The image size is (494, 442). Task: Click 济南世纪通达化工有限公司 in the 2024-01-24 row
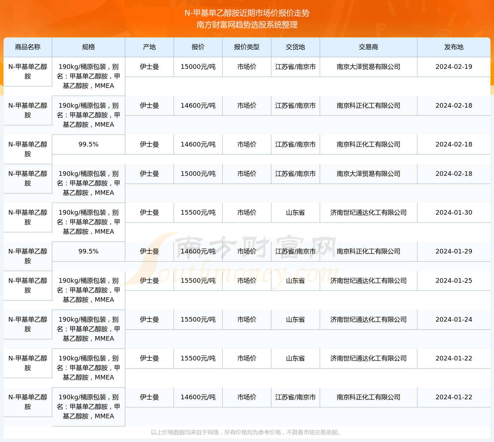click(x=368, y=319)
